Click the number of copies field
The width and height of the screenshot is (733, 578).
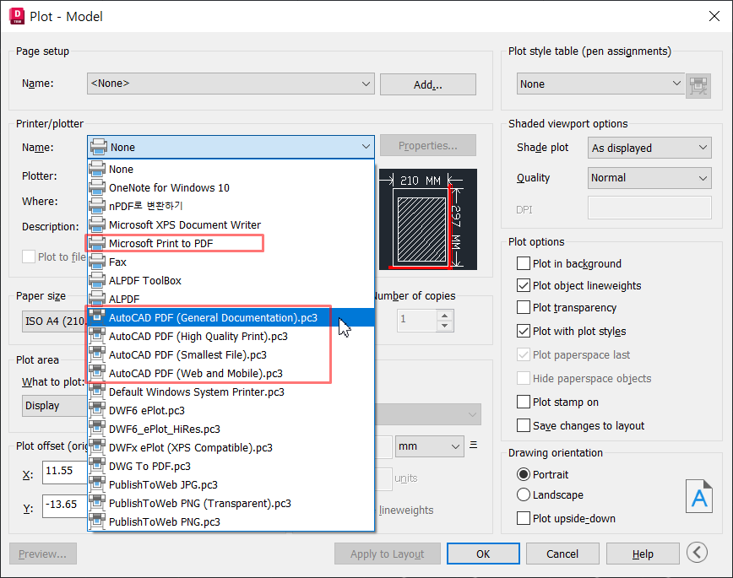417,321
